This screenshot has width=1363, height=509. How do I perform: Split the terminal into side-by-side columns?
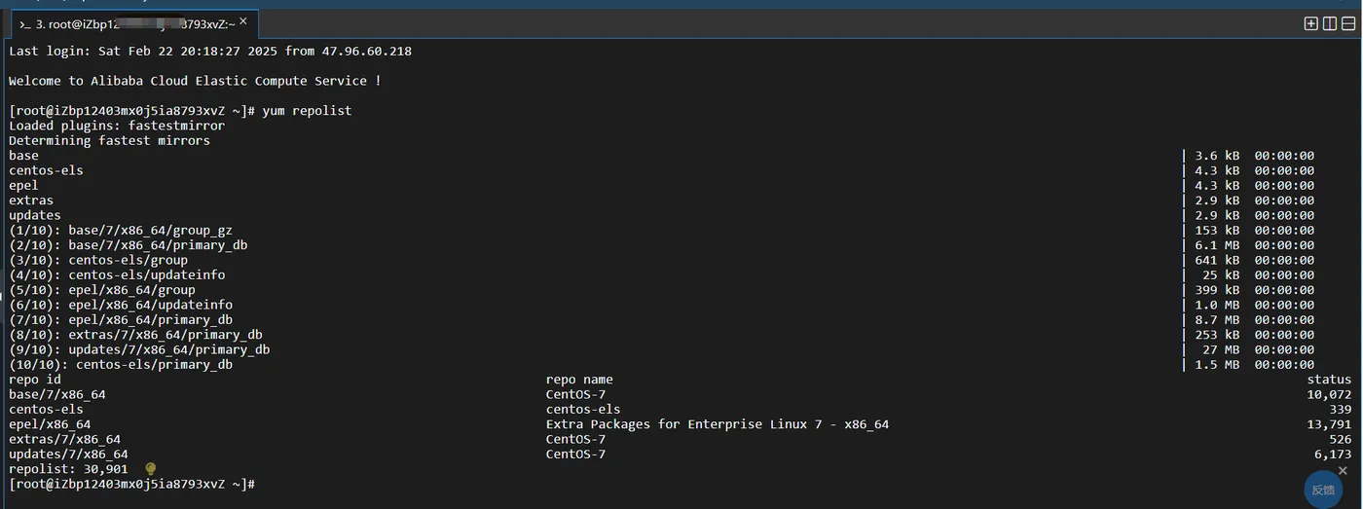point(1329,24)
